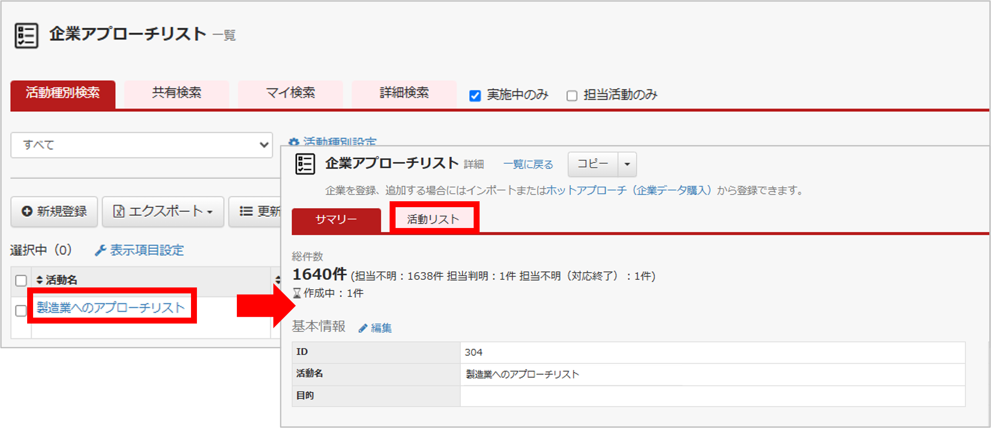Expand the エクスポート dropdown button
991x428 pixels.
tap(163, 211)
